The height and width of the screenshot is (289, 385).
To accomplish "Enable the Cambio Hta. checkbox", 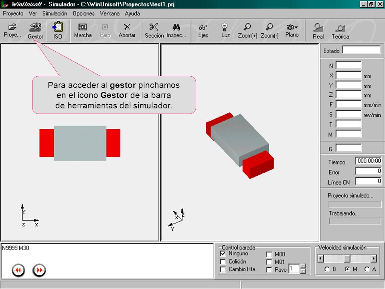I will 223,269.
